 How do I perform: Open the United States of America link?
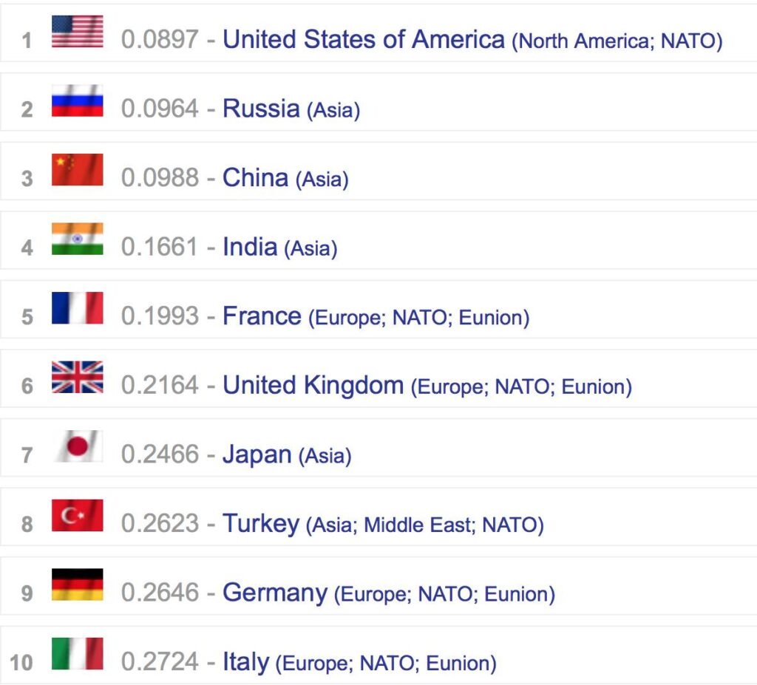click(x=363, y=39)
